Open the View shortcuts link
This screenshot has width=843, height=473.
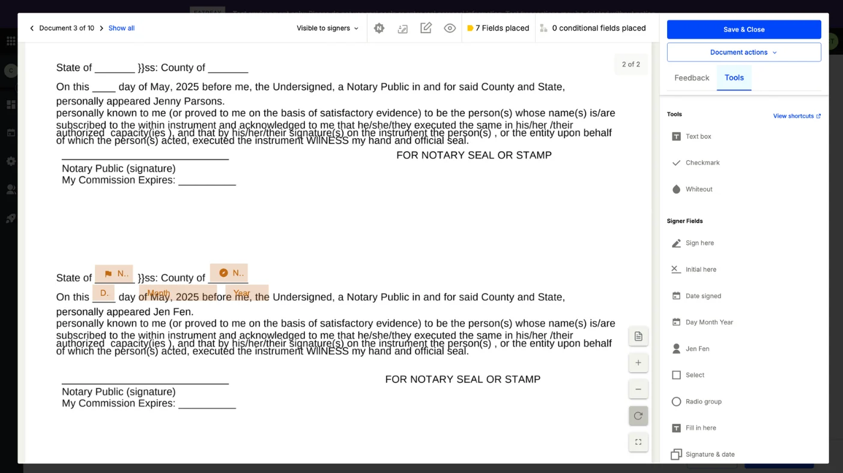(797, 116)
